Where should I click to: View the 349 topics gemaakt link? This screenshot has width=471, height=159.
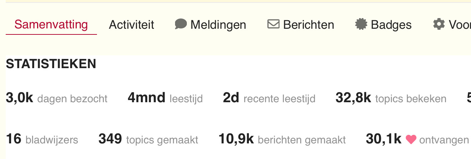(x=148, y=139)
